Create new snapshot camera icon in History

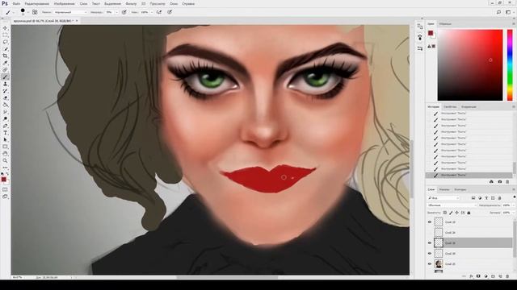click(x=499, y=182)
